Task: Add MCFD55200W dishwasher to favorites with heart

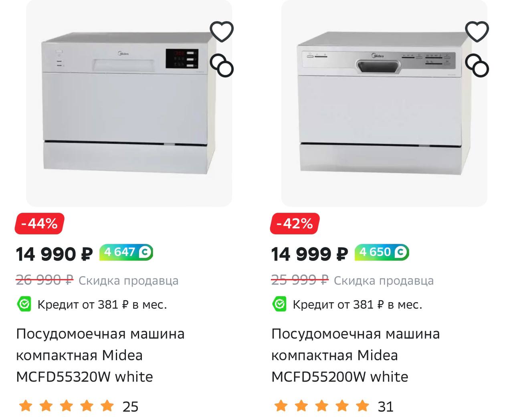Action: pyautogui.click(x=477, y=31)
